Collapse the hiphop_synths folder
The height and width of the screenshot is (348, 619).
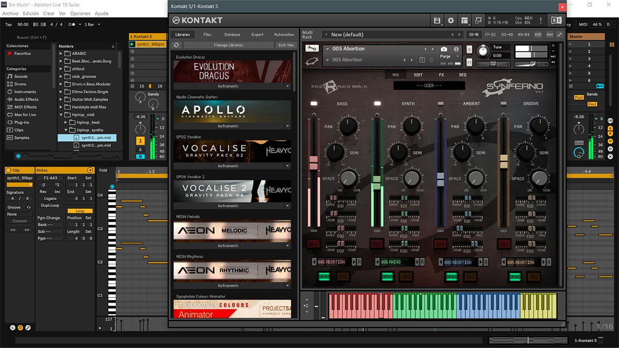[x=66, y=130]
